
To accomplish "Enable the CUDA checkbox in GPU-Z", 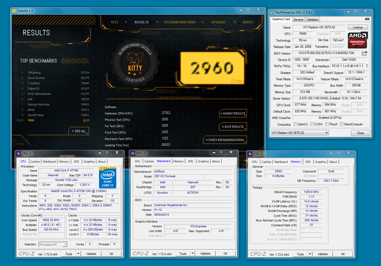I will coord(312,124).
